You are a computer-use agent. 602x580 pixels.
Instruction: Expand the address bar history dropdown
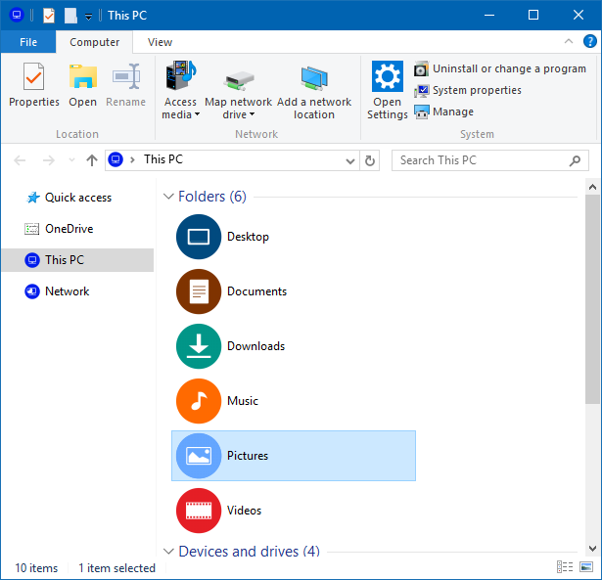click(349, 160)
